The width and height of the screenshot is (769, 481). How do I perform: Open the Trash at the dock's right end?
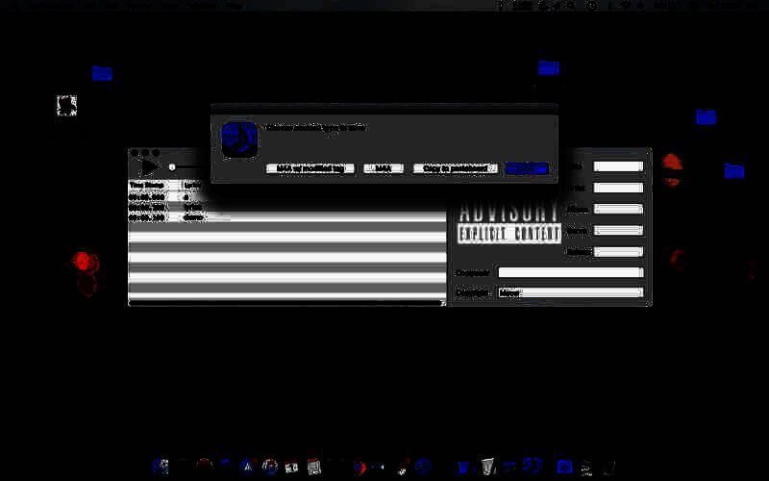609,467
